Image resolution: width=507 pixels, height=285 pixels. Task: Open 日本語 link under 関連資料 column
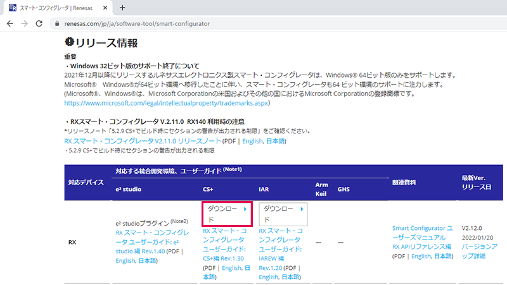[442, 257]
